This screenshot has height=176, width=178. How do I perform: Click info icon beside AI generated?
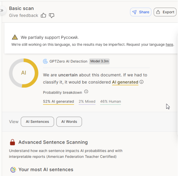click(141, 82)
